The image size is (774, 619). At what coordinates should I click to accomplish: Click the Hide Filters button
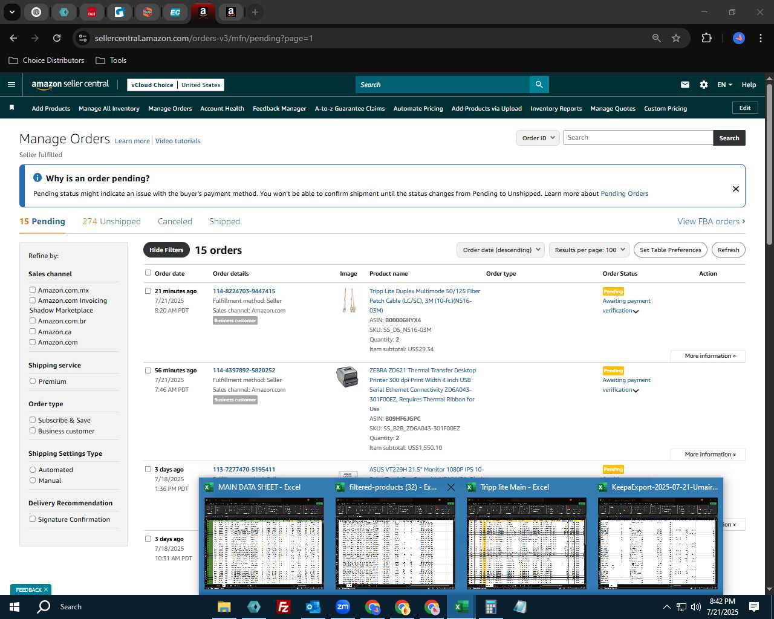click(x=166, y=250)
